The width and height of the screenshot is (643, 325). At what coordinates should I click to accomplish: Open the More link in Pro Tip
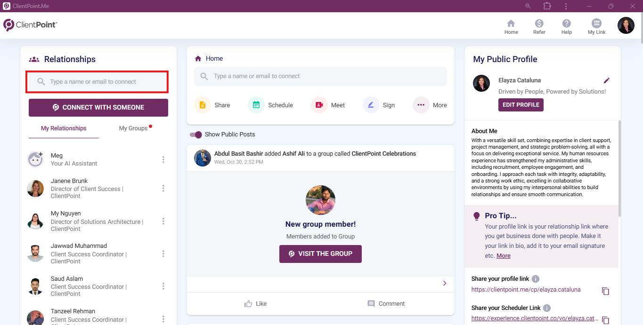tap(504, 256)
